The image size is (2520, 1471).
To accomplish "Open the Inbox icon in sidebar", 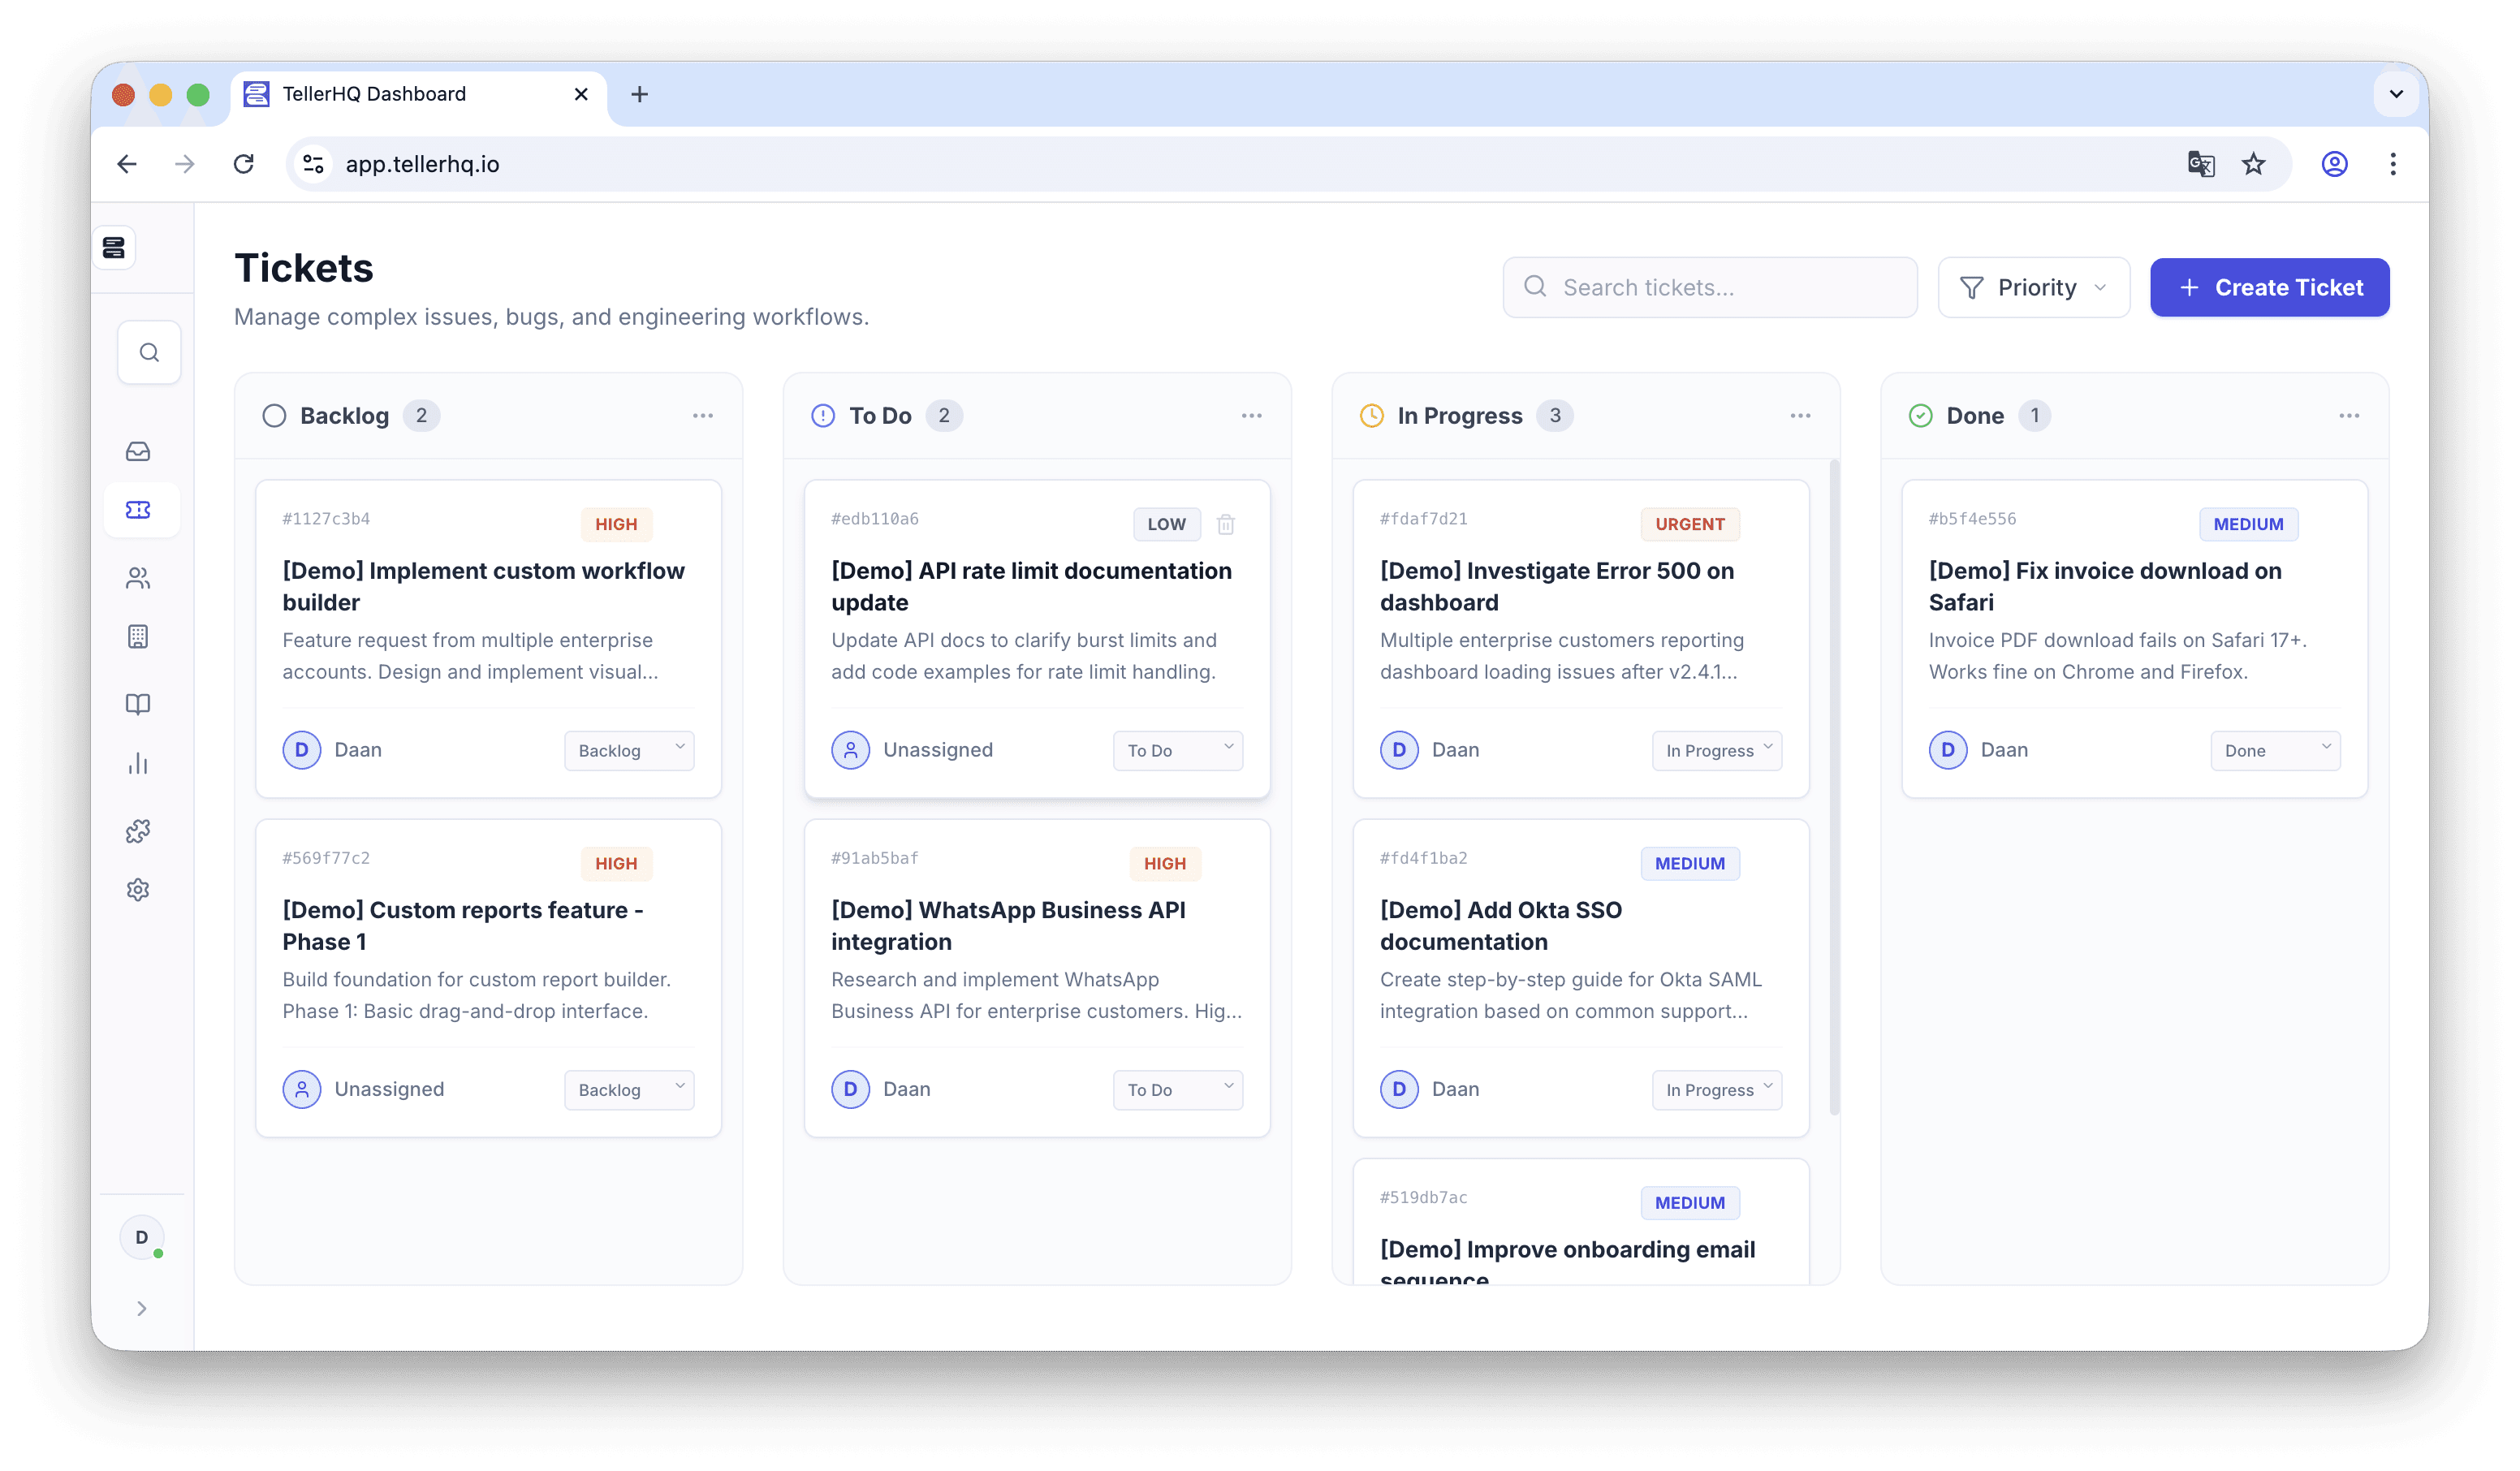I will click(x=138, y=451).
